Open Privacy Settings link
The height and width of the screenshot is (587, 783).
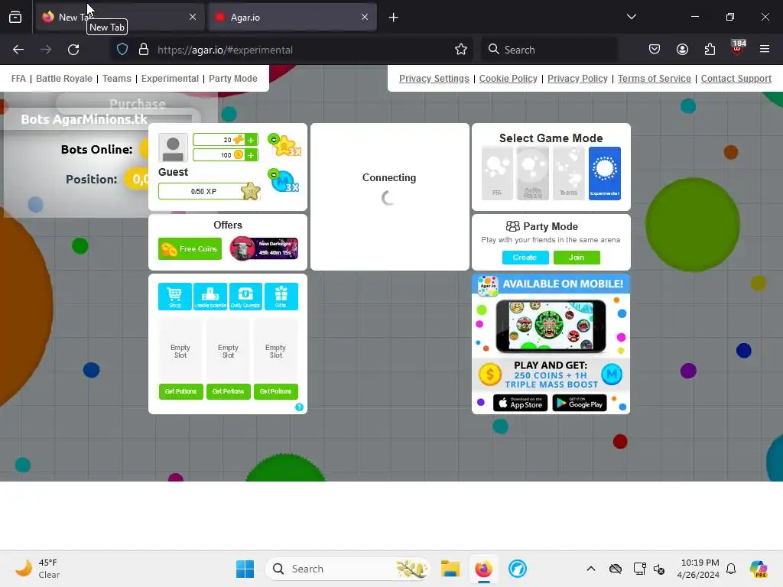pos(434,79)
